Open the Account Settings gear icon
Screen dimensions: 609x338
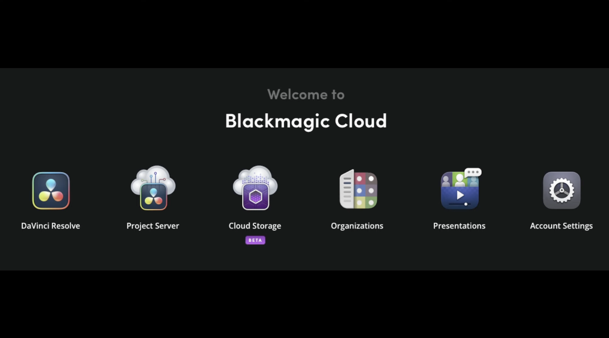pos(562,190)
